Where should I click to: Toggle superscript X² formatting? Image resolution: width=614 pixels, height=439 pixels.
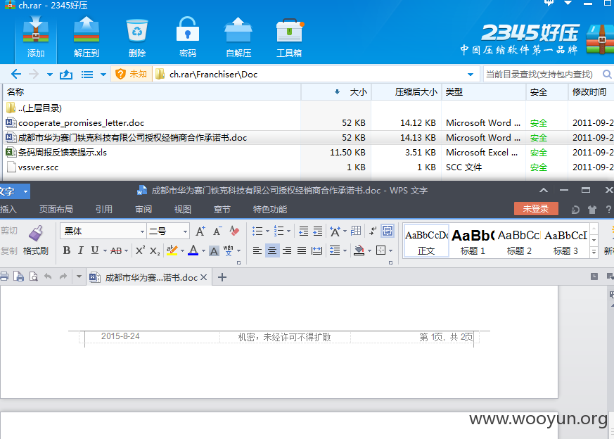(x=140, y=250)
